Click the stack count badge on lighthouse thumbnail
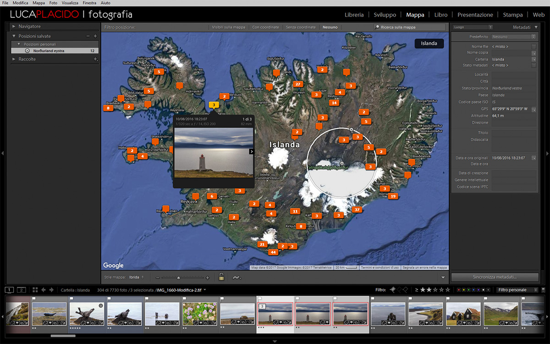Screen dimensions: 550x344 pos(262,306)
